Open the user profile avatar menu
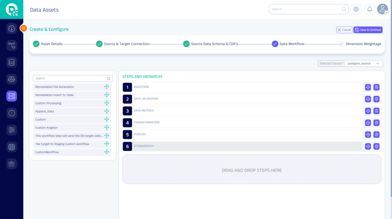 [382, 9]
